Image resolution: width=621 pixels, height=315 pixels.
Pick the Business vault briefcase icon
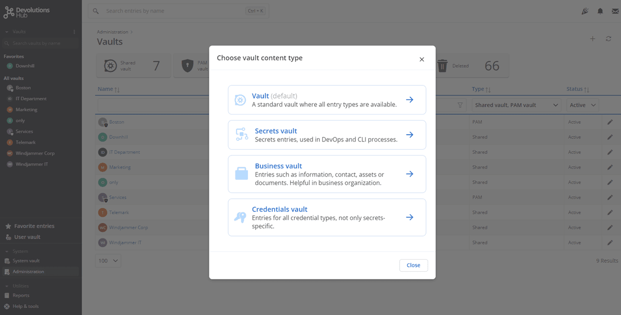[x=242, y=174]
